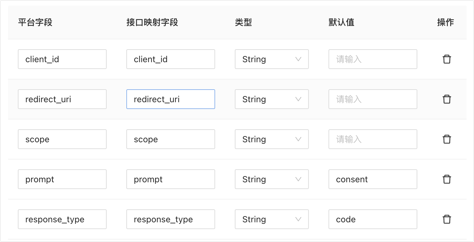This screenshot has height=242, width=474.
Task: Click the response_type platform field input
Action: [x=62, y=219]
